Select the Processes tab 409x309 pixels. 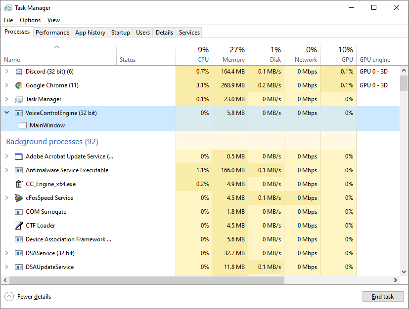(x=17, y=32)
